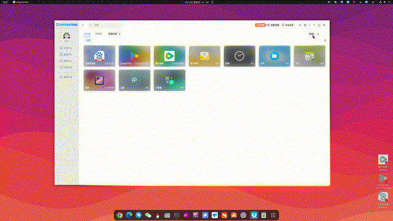Launch the Google Play tile
The width and height of the screenshot is (393, 221).
point(134,56)
